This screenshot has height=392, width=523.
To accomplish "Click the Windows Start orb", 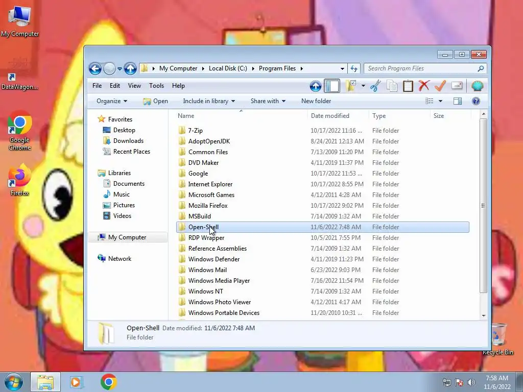I will pos(13,382).
